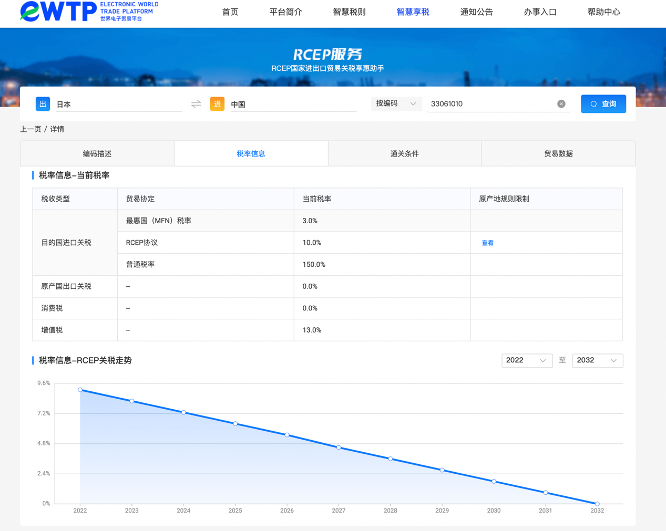Switch to the 通关条件 tab

pos(404,154)
